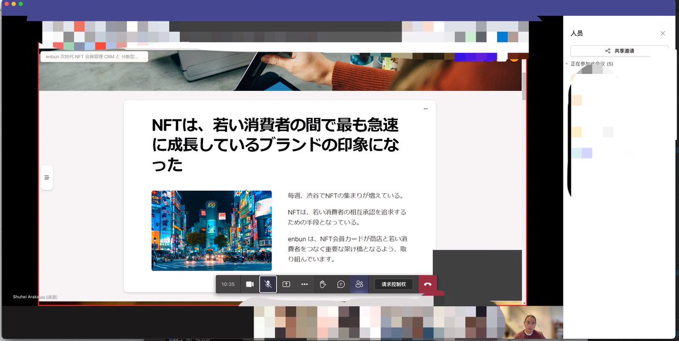The width and height of the screenshot is (679, 341).
Task: Raise your hand in the meeting
Action: click(323, 284)
